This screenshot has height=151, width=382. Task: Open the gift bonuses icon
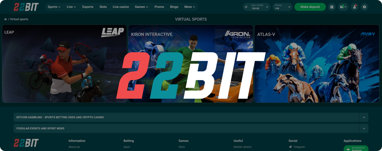tap(332, 7)
